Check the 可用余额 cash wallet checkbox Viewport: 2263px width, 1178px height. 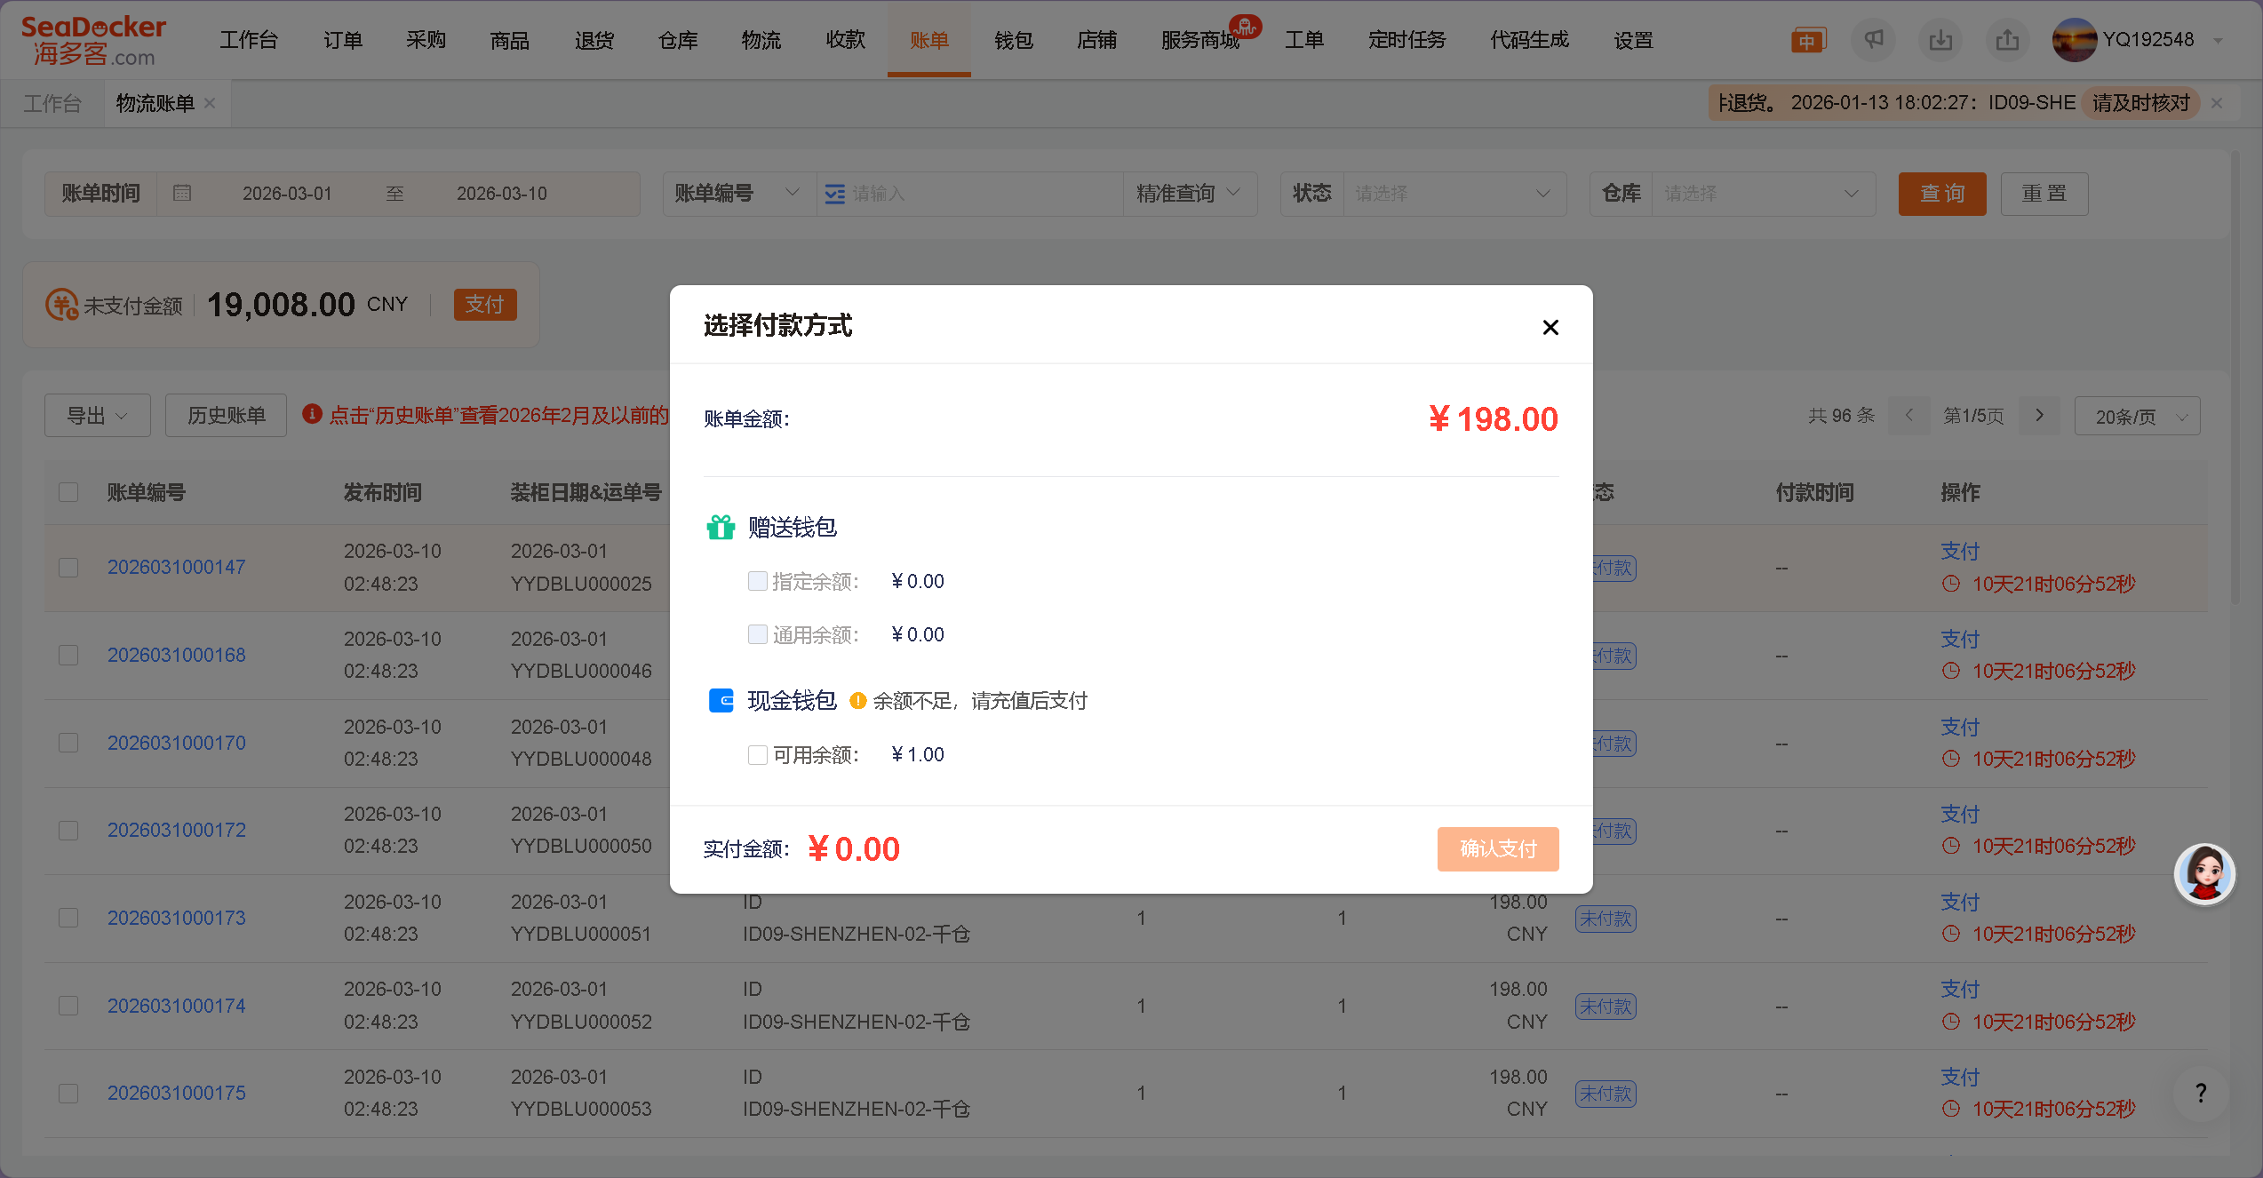click(x=757, y=755)
